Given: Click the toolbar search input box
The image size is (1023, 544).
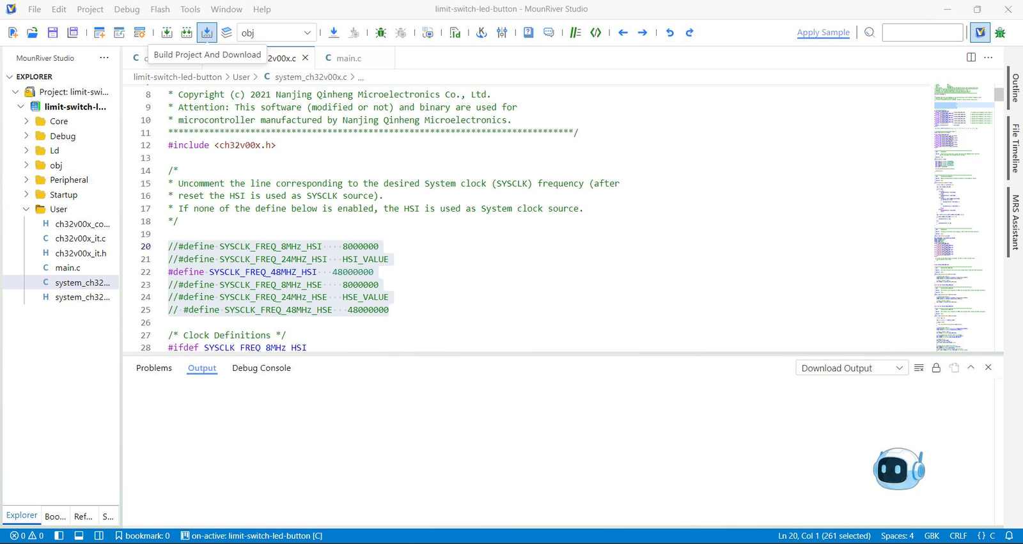Looking at the screenshot, I should pos(923,33).
